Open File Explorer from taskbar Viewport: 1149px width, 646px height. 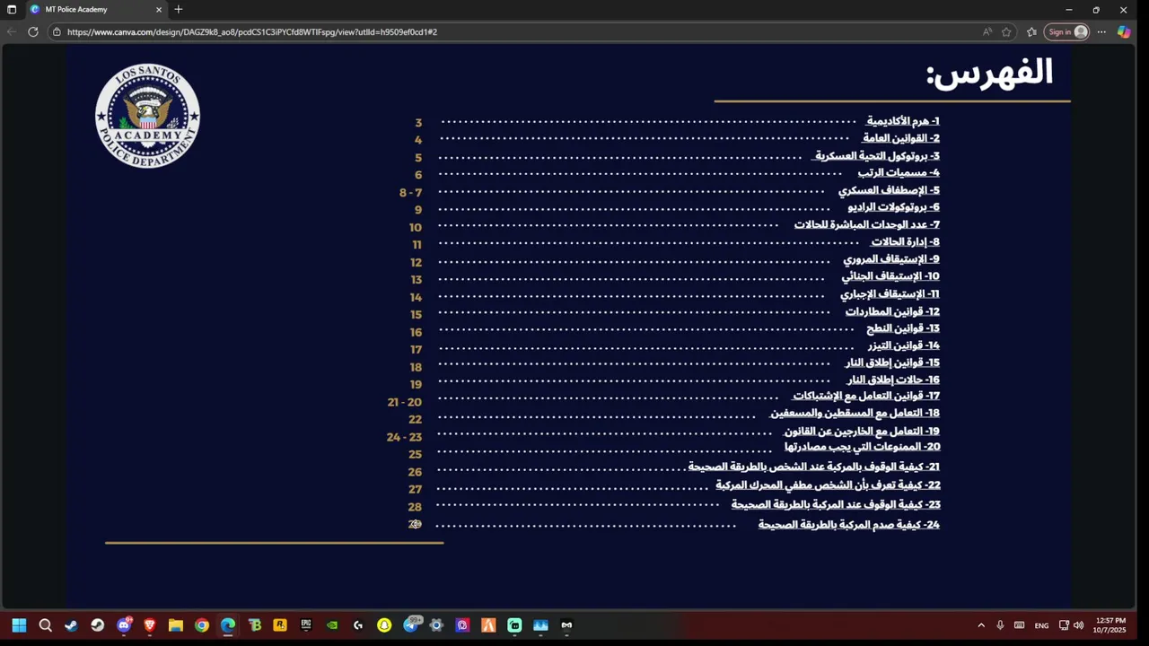(x=176, y=625)
